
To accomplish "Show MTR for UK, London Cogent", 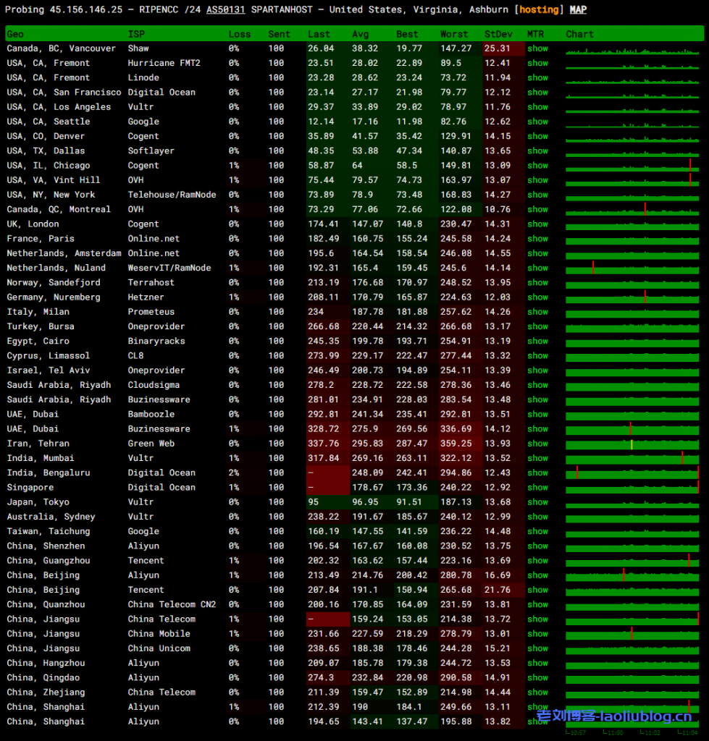I will click(x=537, y=224).
